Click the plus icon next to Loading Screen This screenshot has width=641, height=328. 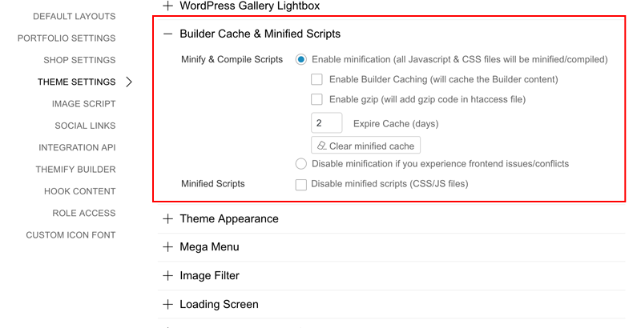pyautogui.click(x=167, y=304)
